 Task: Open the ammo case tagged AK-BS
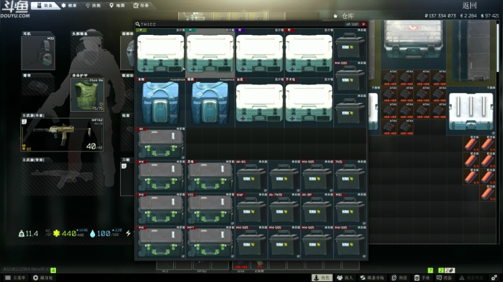click(x=251, y=177)
